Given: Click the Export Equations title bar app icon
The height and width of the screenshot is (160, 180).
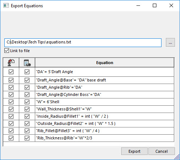Looking at the screenshot, I should click(x=6, y=5).
